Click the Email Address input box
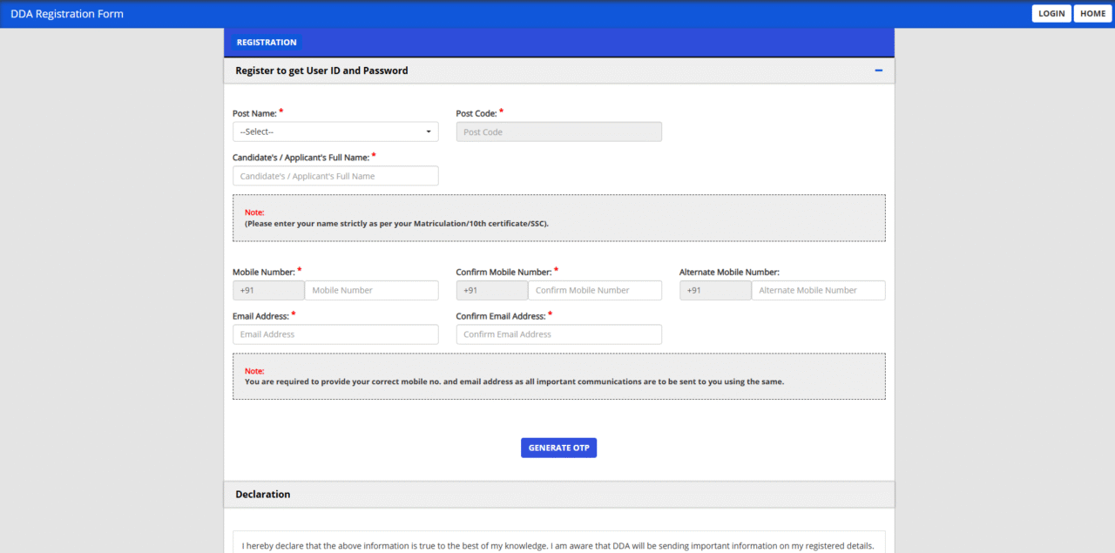This screenshot has height=553, width=1115. (x=335, y=334)
